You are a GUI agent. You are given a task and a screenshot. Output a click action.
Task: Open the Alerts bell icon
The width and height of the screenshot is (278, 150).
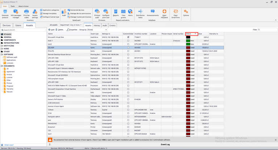coord(130,12)
